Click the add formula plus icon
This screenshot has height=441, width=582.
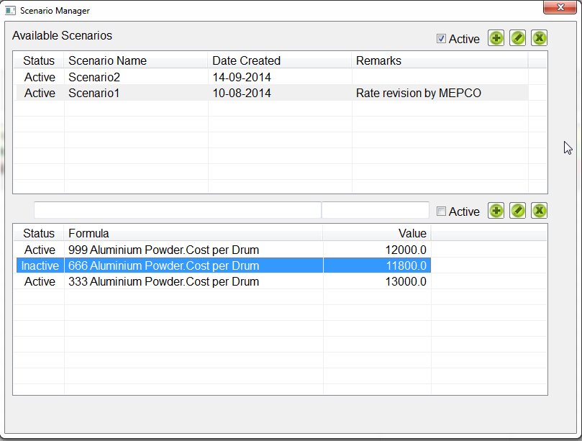pos(496,210)
